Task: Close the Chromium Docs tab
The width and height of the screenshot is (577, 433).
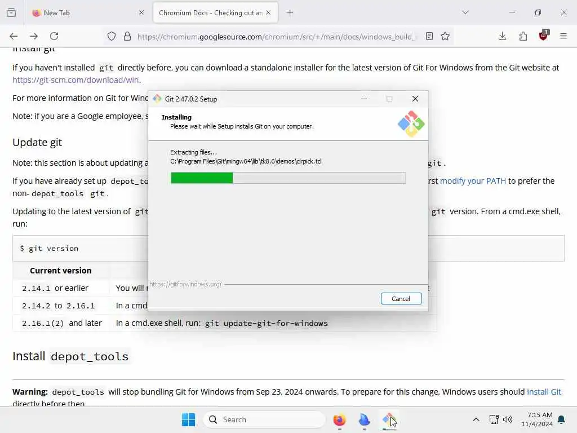Action: (268, 12)
